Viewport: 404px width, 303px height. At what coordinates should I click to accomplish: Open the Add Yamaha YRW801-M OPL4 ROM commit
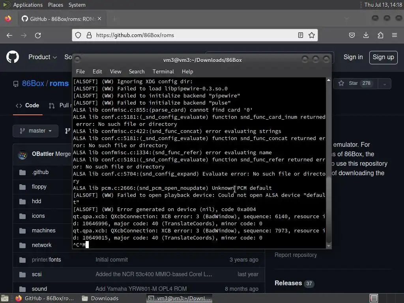[141, 289]
